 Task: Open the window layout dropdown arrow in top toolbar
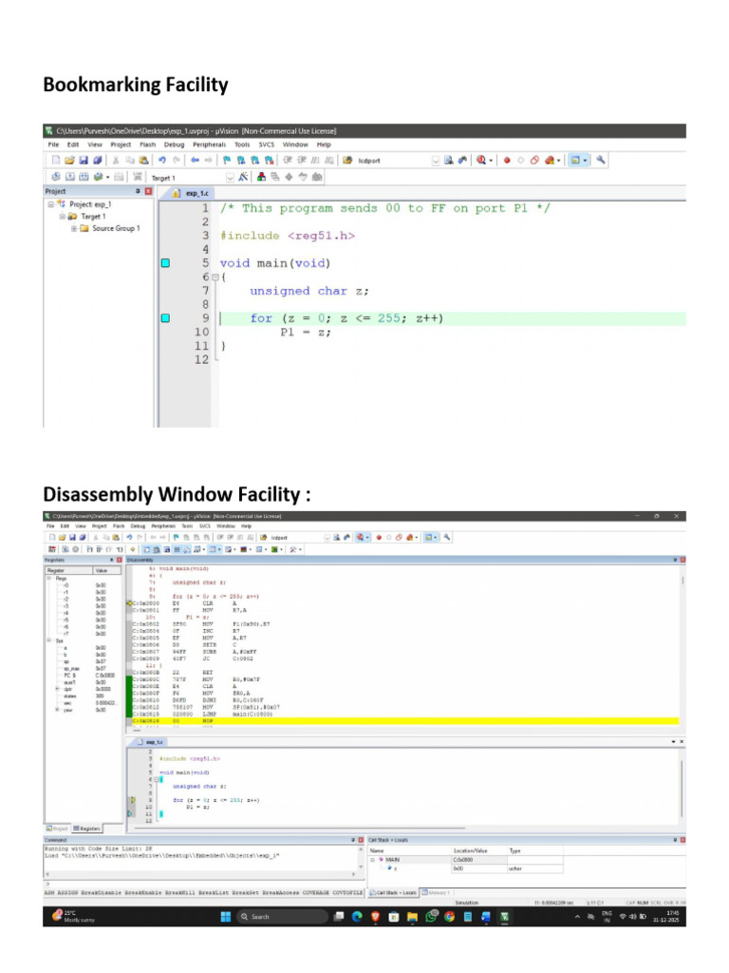click(585, 160)
